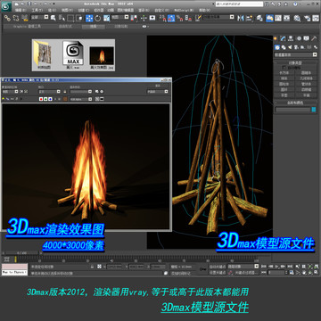
Task: Open the reference coordinate system dropdown
Action: point(120,17)
